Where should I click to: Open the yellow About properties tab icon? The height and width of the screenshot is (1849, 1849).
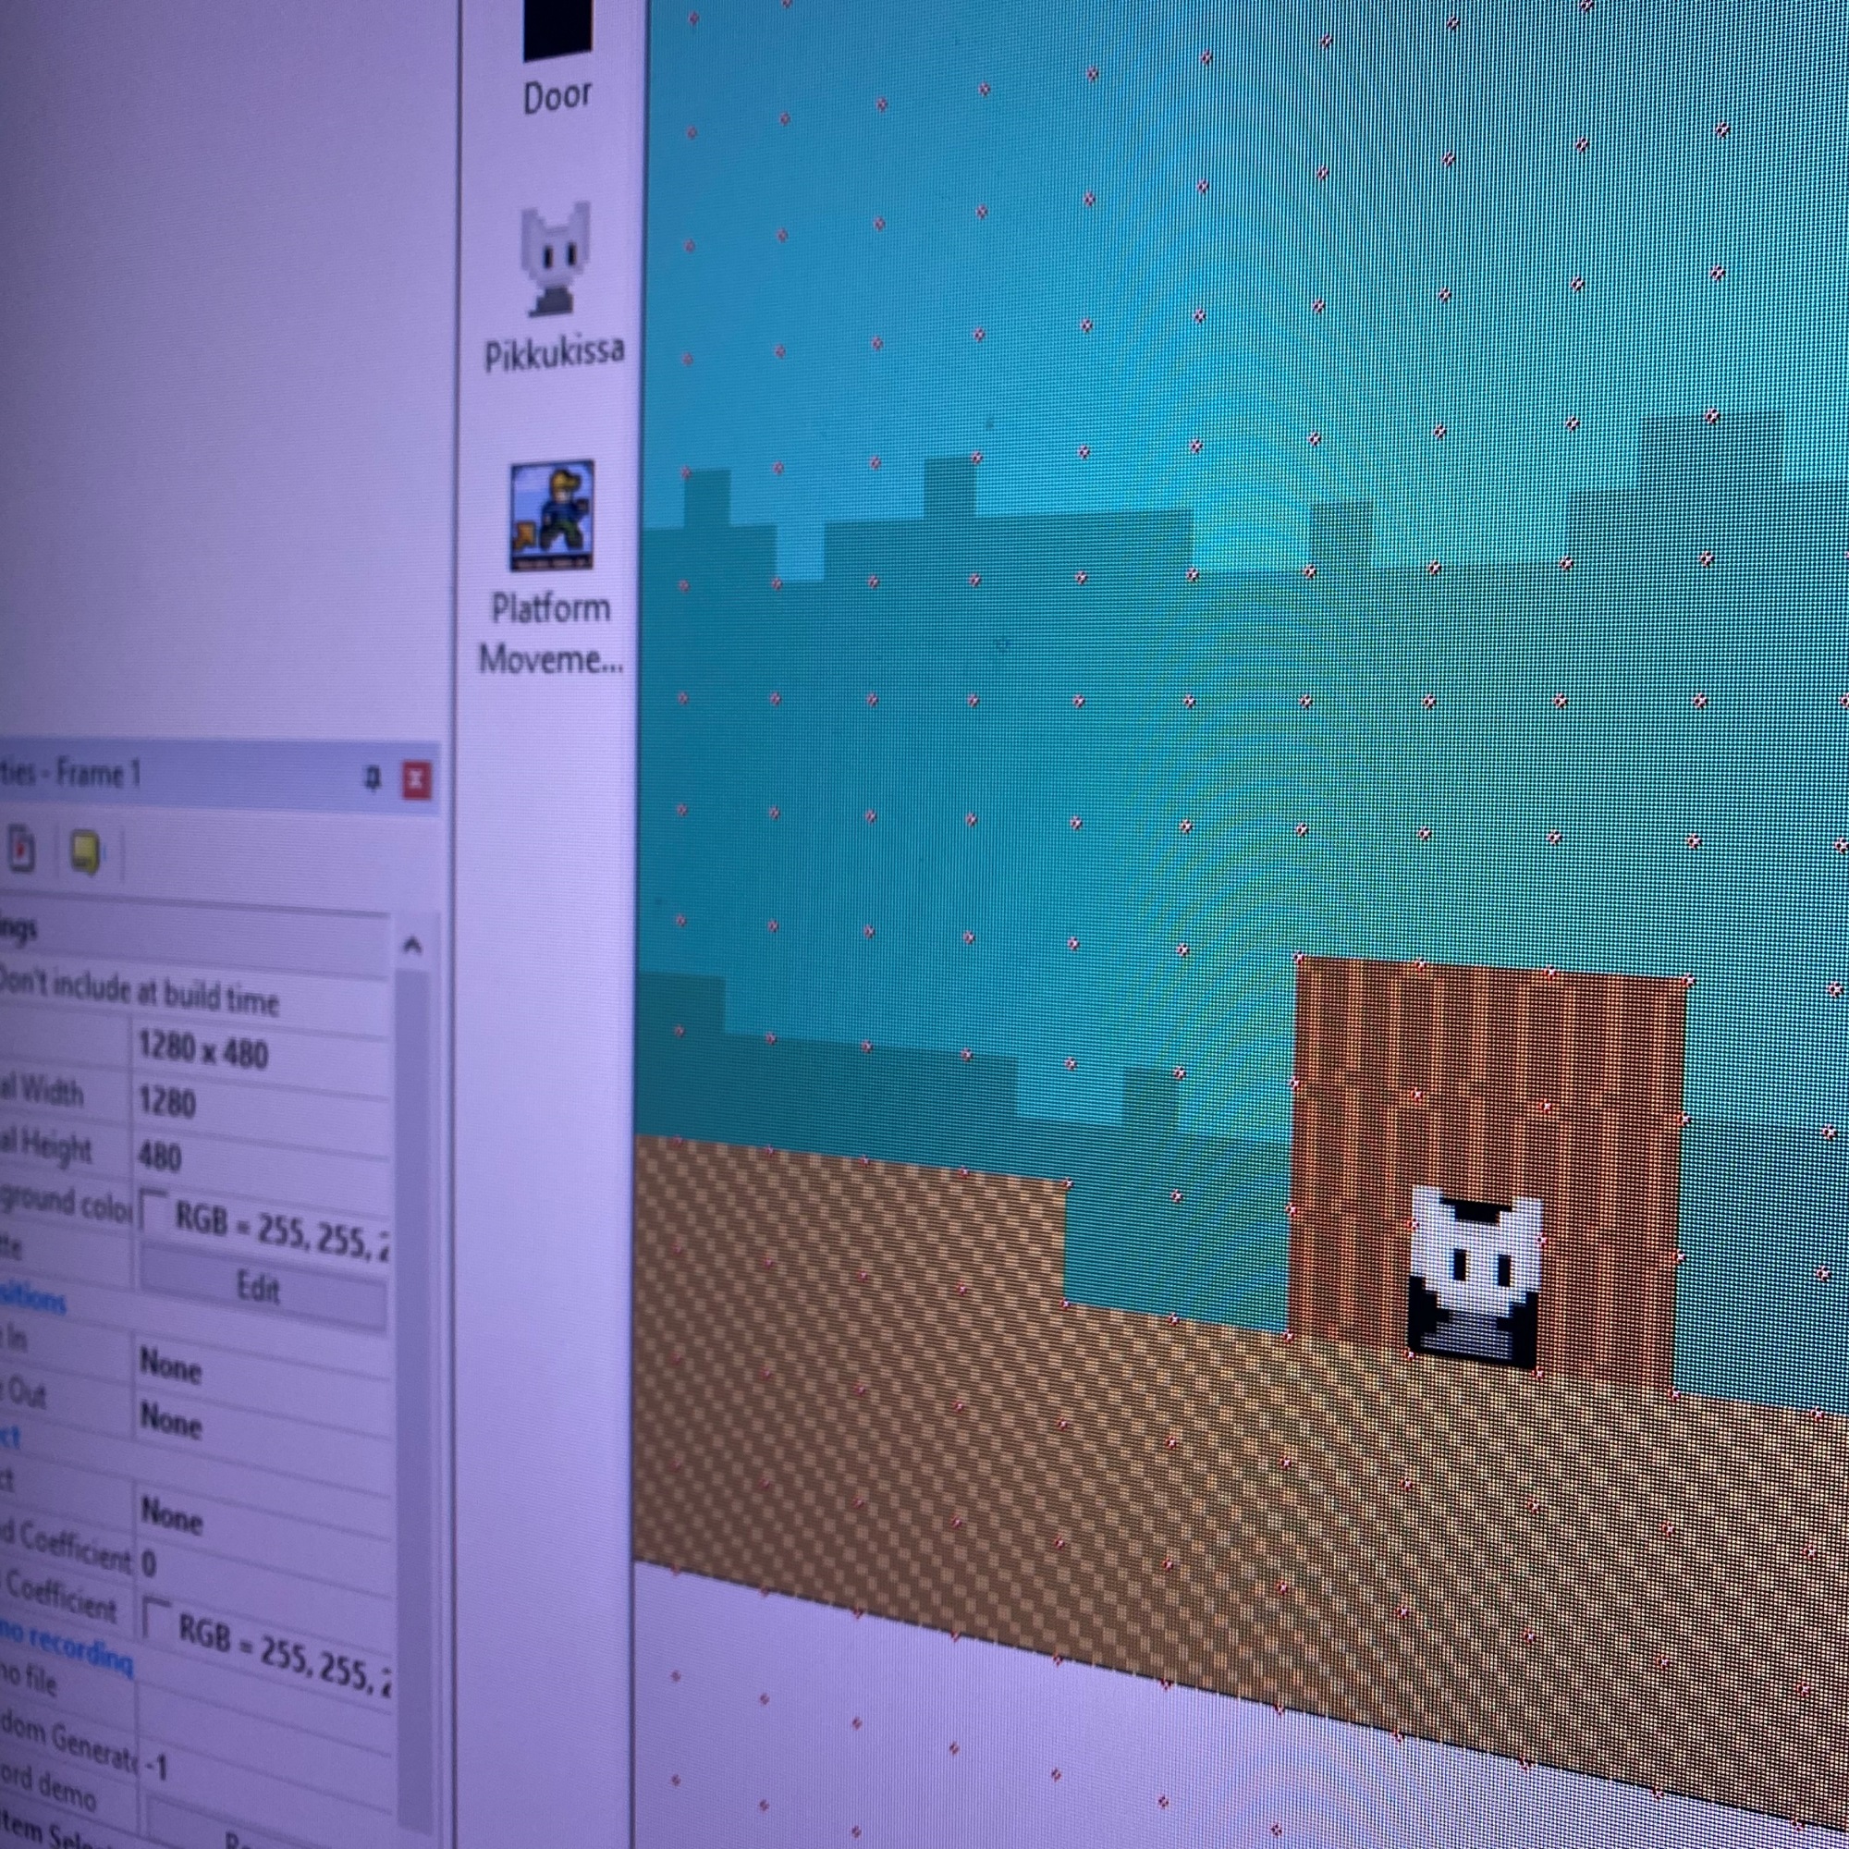click(x=86, y=851)
